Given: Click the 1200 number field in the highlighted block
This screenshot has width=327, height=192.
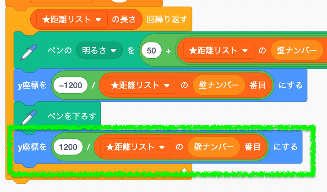Looking at the screenshot, I should coord(68,147).
